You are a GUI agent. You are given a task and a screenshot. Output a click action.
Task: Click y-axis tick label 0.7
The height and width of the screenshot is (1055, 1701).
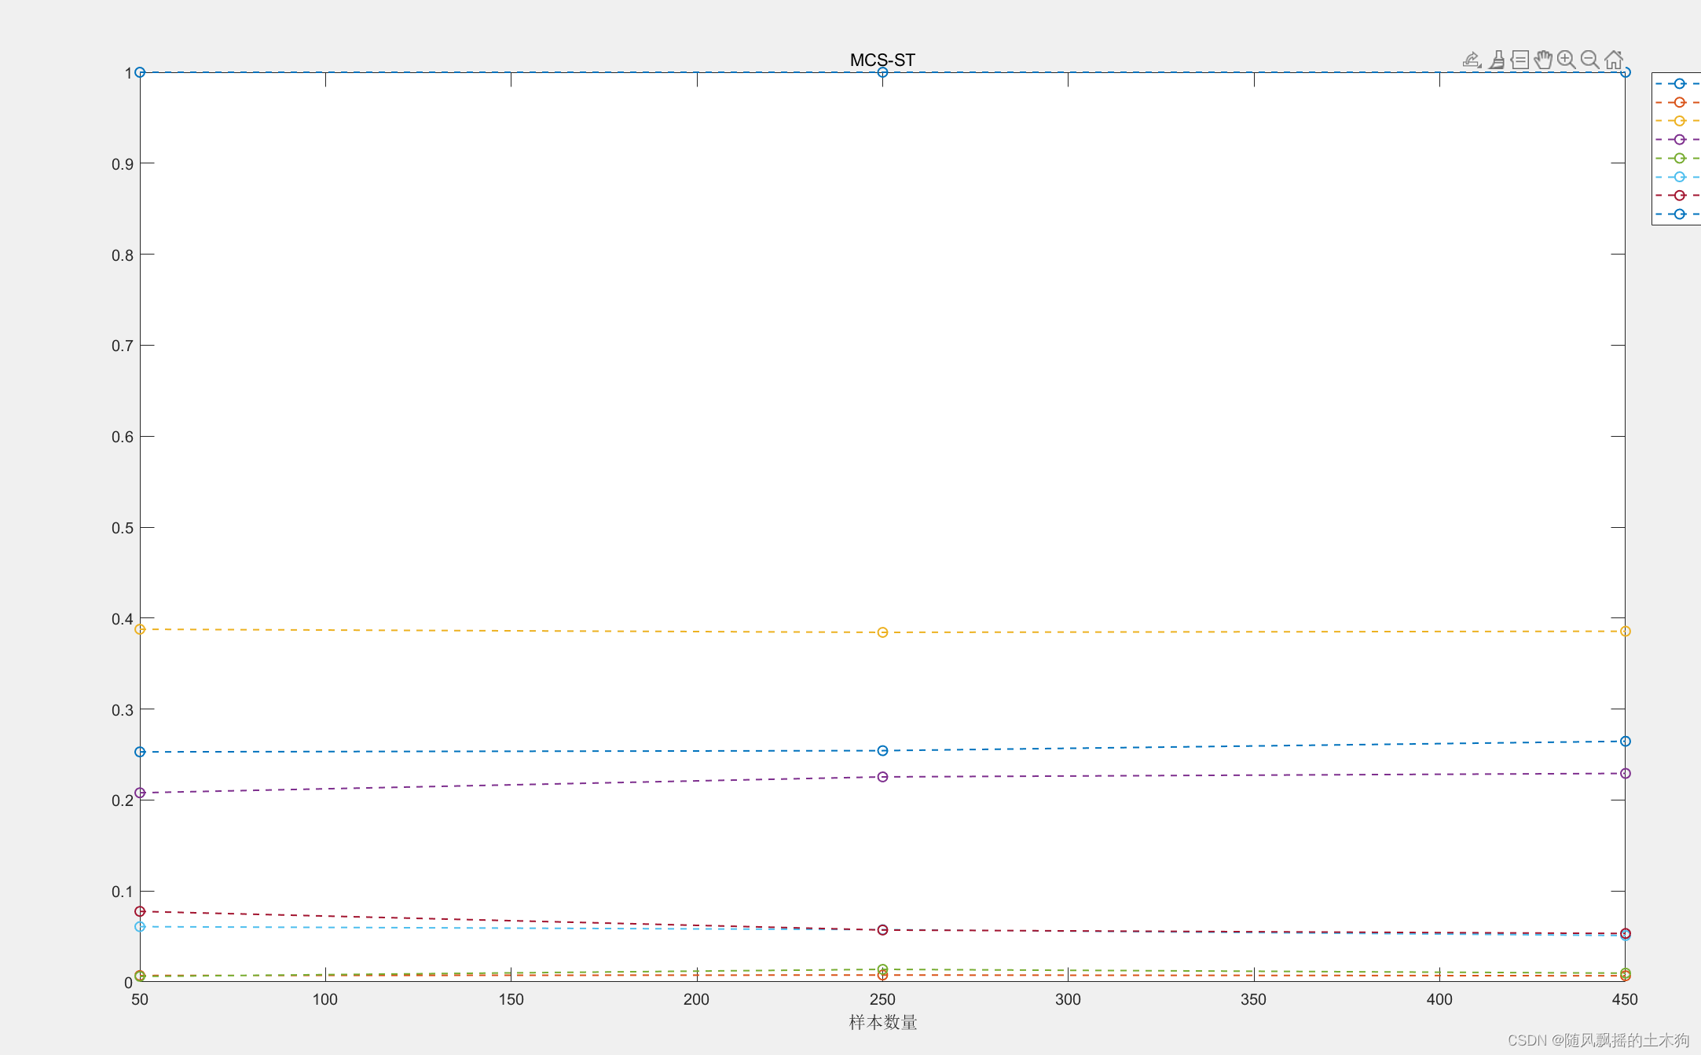click(x=123, y=346)
